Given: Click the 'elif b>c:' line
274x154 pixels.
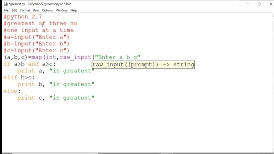Looking at the screenshot, I should point(19,77).
